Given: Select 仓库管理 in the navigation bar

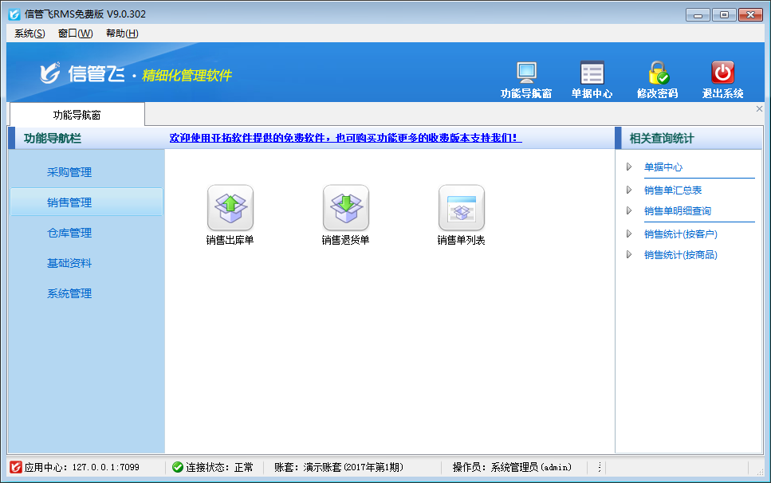Looking at the screenshot, I should 69,233.
